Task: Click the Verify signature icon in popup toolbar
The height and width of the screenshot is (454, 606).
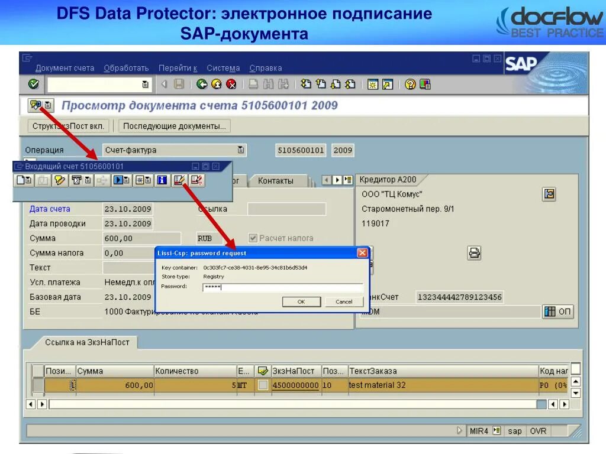Action: tap(196, 180)
